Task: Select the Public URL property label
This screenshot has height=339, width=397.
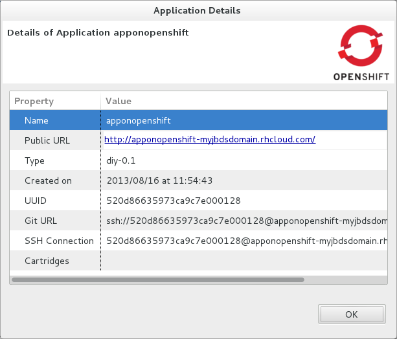Action: 47,140
